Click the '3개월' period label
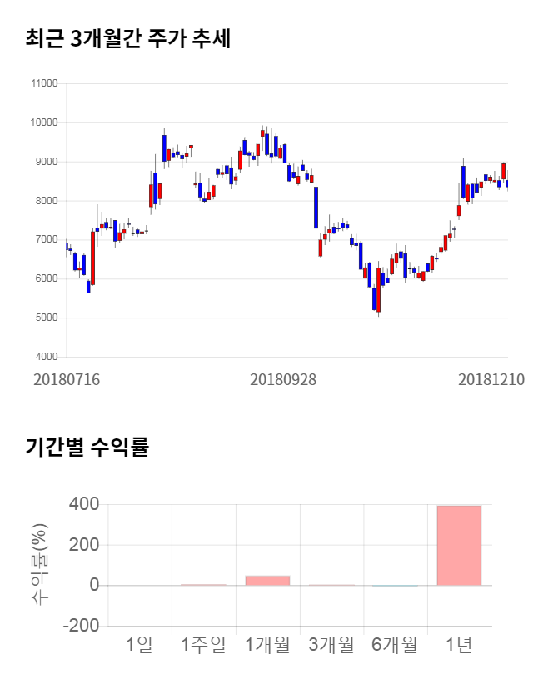 pyautogui.click(x=331, y=644)
